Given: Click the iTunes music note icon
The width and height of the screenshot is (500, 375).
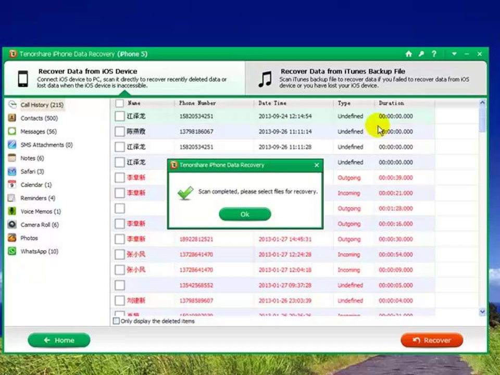Looking at the screenshot, I should pos(265,79).
